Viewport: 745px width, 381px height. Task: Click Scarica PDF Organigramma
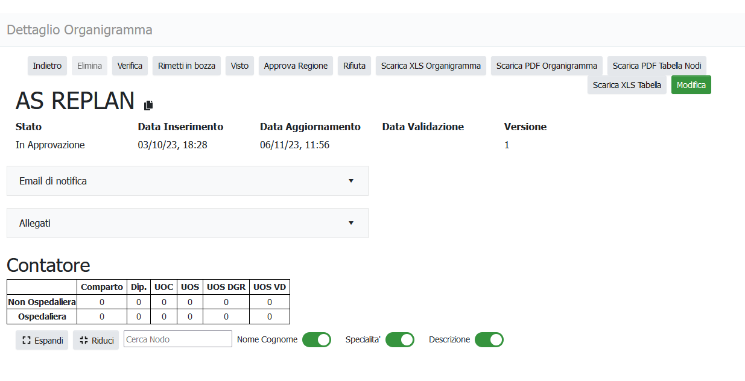[x=547, y=66]
